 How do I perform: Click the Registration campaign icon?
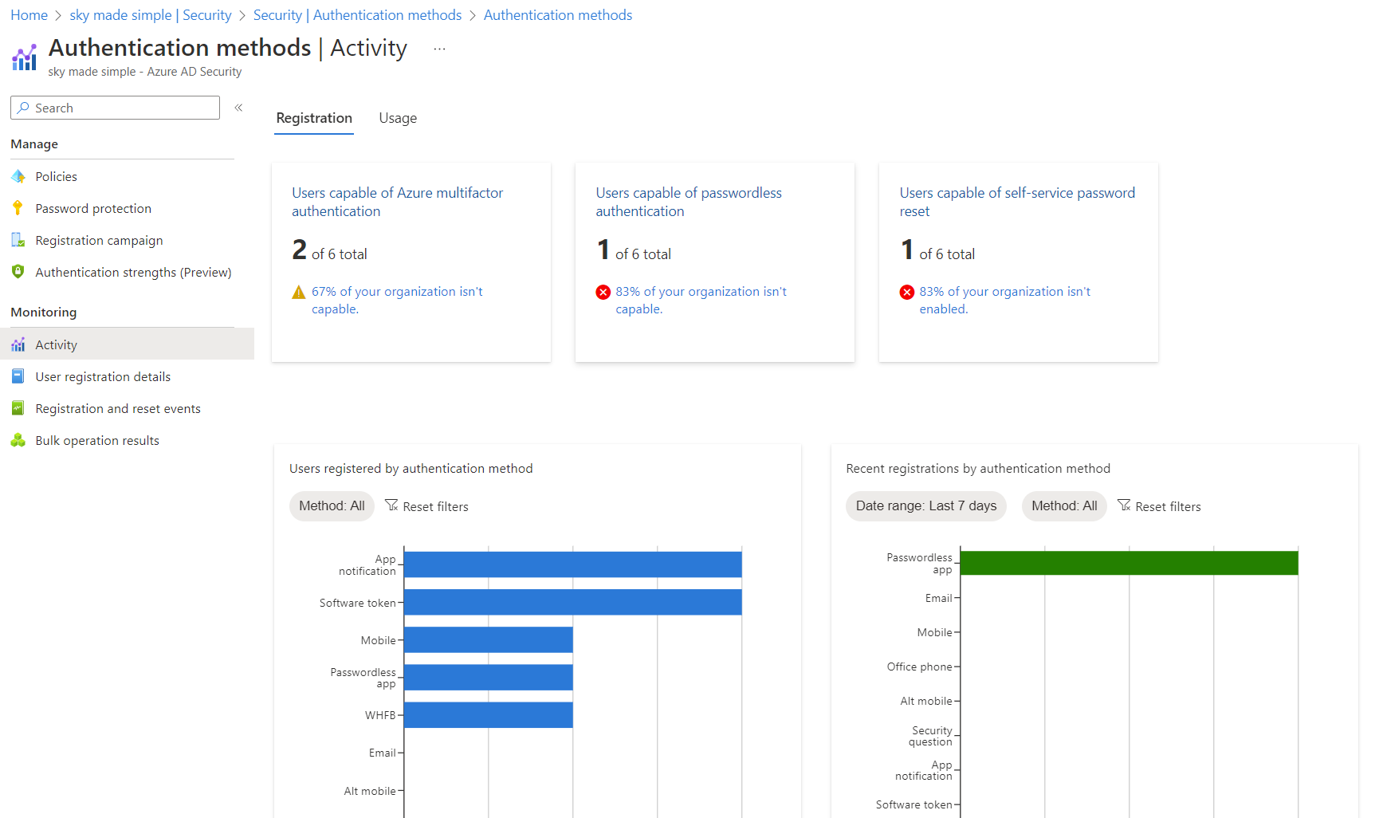click(18, 239)
